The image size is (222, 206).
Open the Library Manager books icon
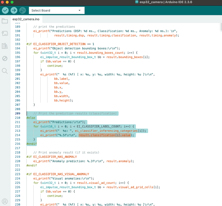(5, 46)
